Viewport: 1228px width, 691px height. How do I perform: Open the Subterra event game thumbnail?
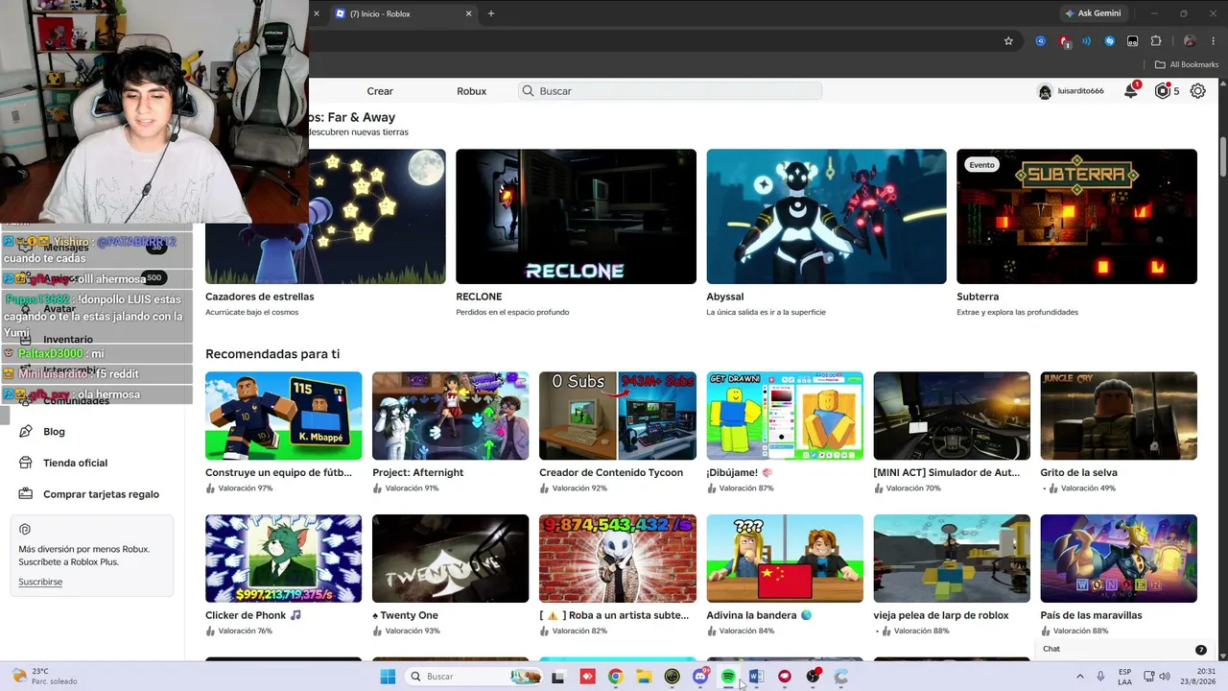coord(1076,217)
